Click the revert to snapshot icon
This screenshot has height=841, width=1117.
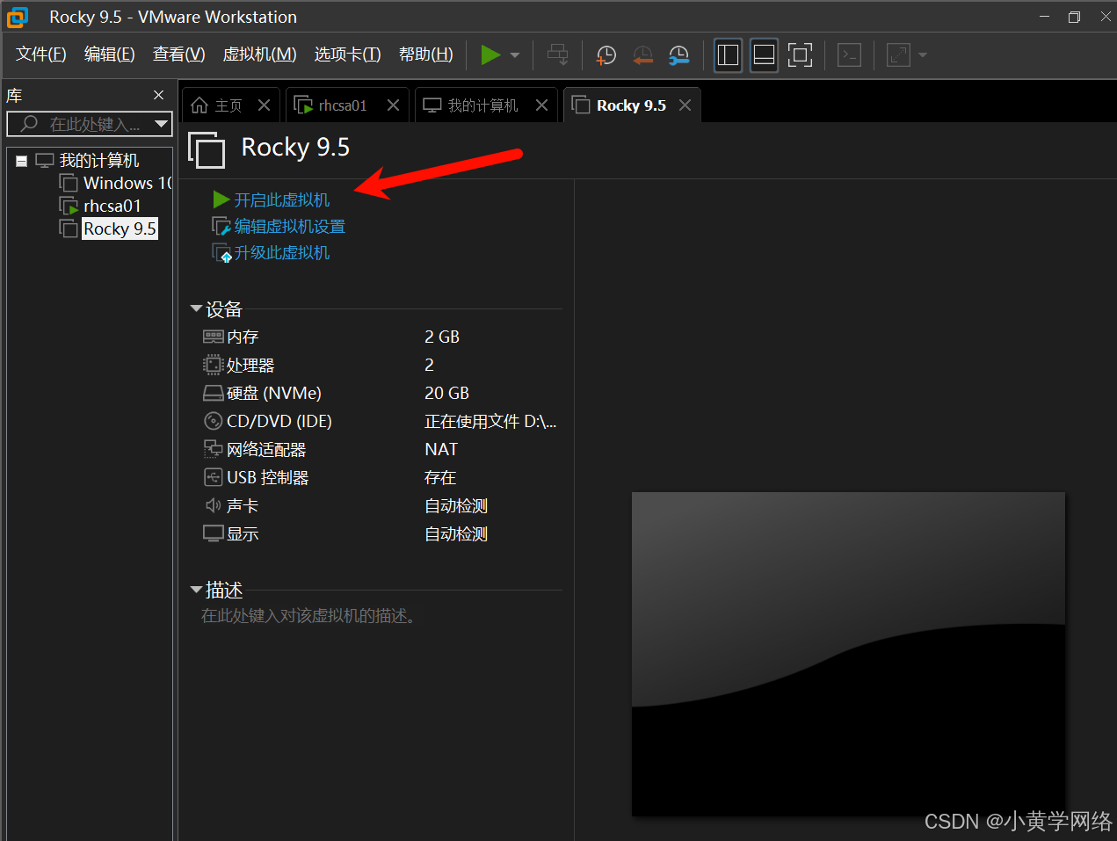[x=642, y=55]
